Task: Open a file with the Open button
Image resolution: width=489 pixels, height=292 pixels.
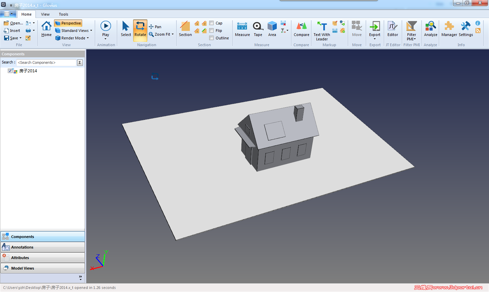Action: (x=13, y=23)
